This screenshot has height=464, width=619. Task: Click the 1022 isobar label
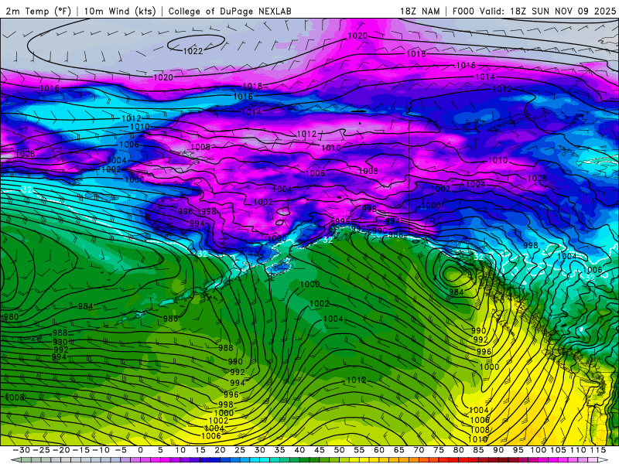[x=193, y=51]
